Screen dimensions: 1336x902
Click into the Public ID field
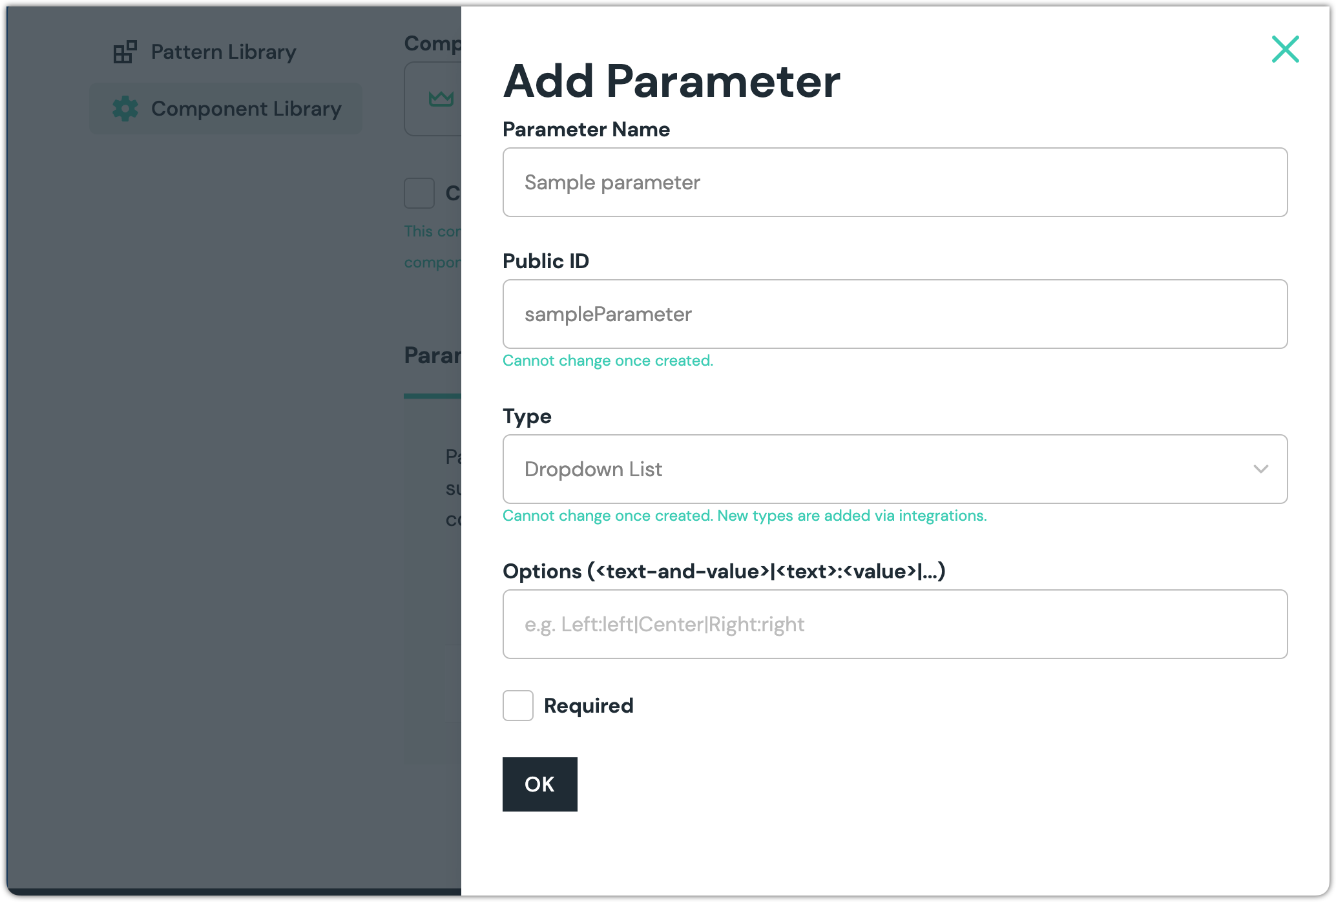[x=894, y=314]
